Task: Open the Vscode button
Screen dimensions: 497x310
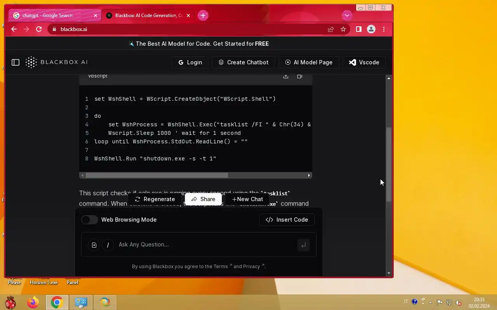Action: pos(364,62)
